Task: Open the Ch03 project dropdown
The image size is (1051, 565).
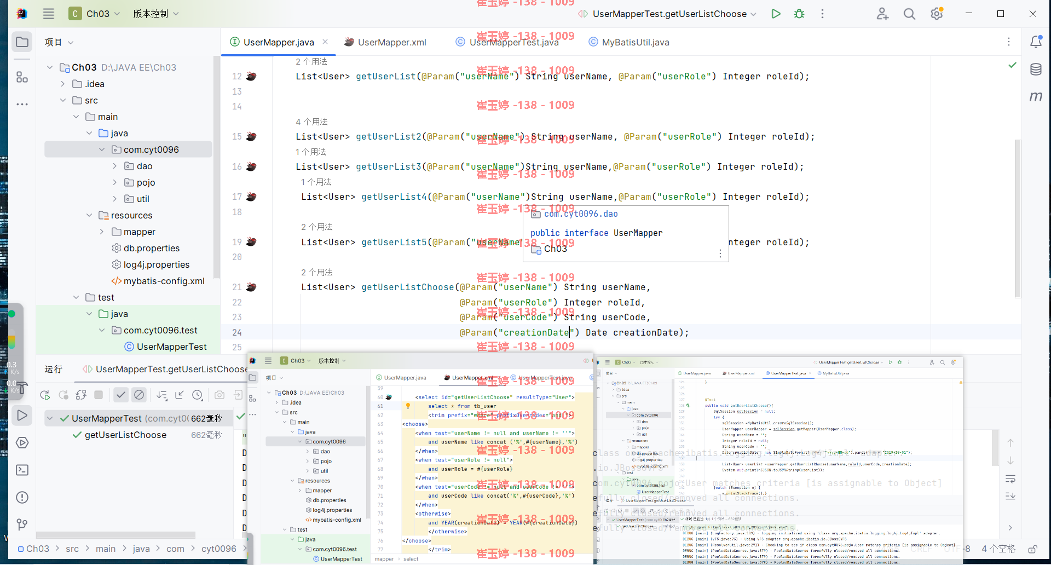Action: coord(95,14)
